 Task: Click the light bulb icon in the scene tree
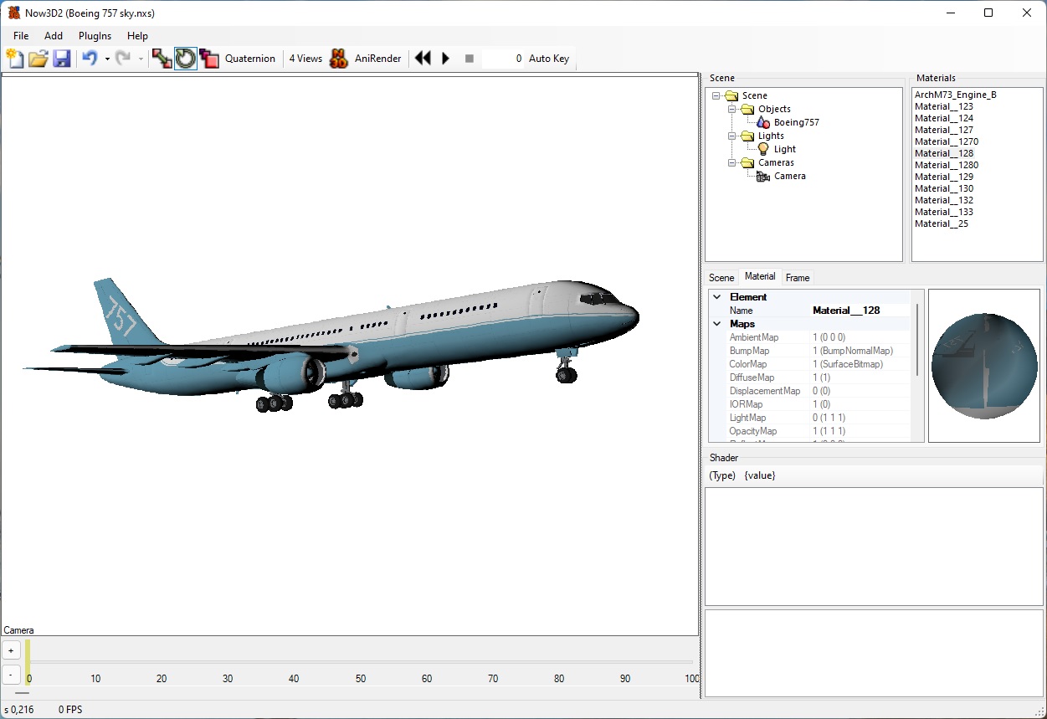pyautogui.click(x=763, y=149)
